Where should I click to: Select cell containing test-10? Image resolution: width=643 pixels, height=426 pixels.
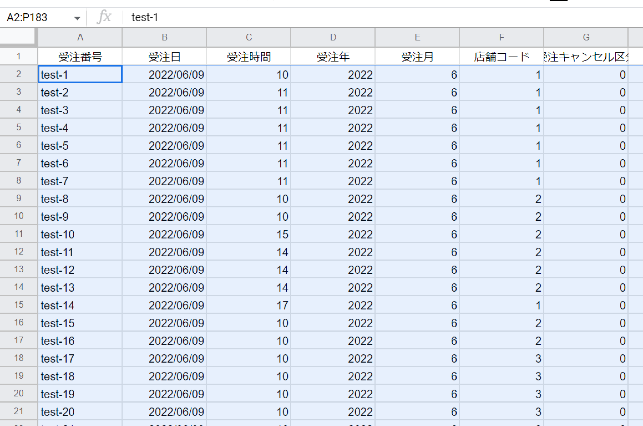80,234
